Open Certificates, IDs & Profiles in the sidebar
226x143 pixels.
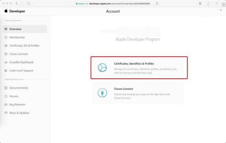tap(24, 46)
